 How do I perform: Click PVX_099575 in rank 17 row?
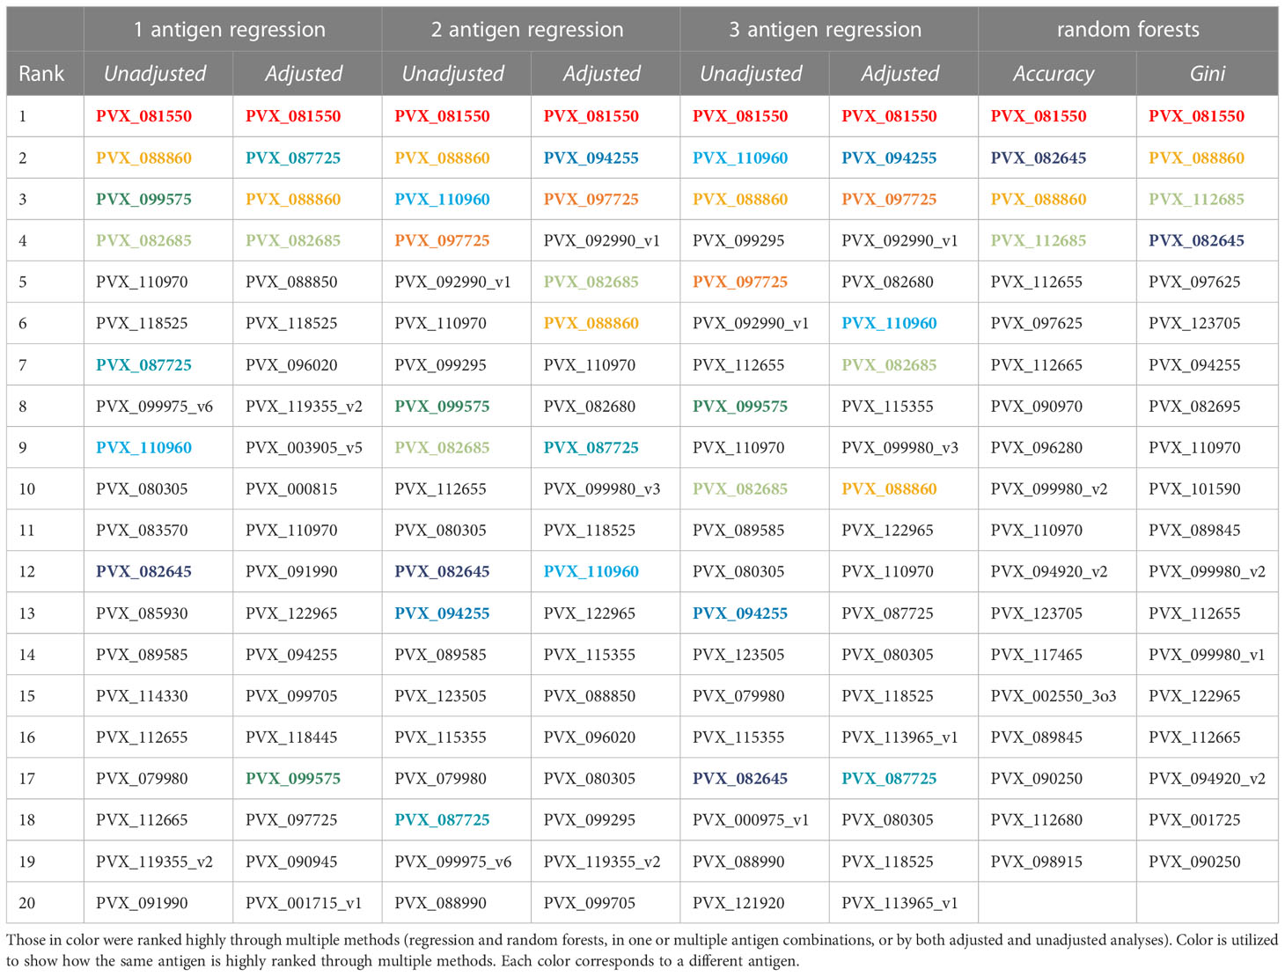coord(293,779)
